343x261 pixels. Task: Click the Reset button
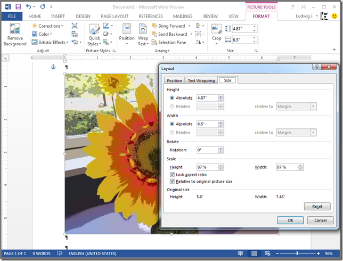pyautogui.click(x=317, y=206)
